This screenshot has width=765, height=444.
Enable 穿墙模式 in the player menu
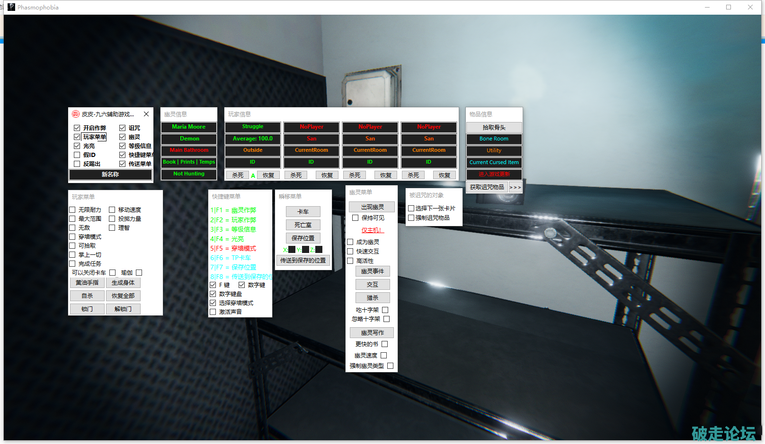coord(72,237)
